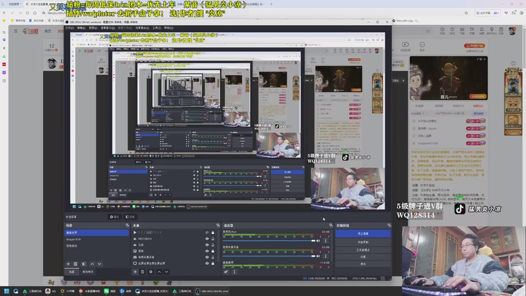Click the Exit button (退出) in controls
526x296 pixels.
[x=363, y=264]
